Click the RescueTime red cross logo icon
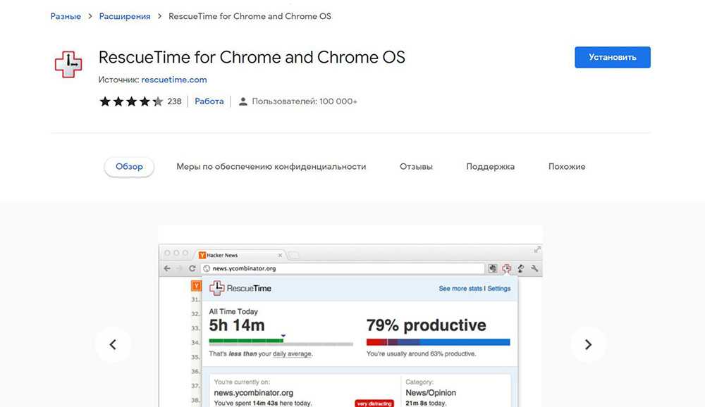The image size is (705, 407). tap(68, 64)
